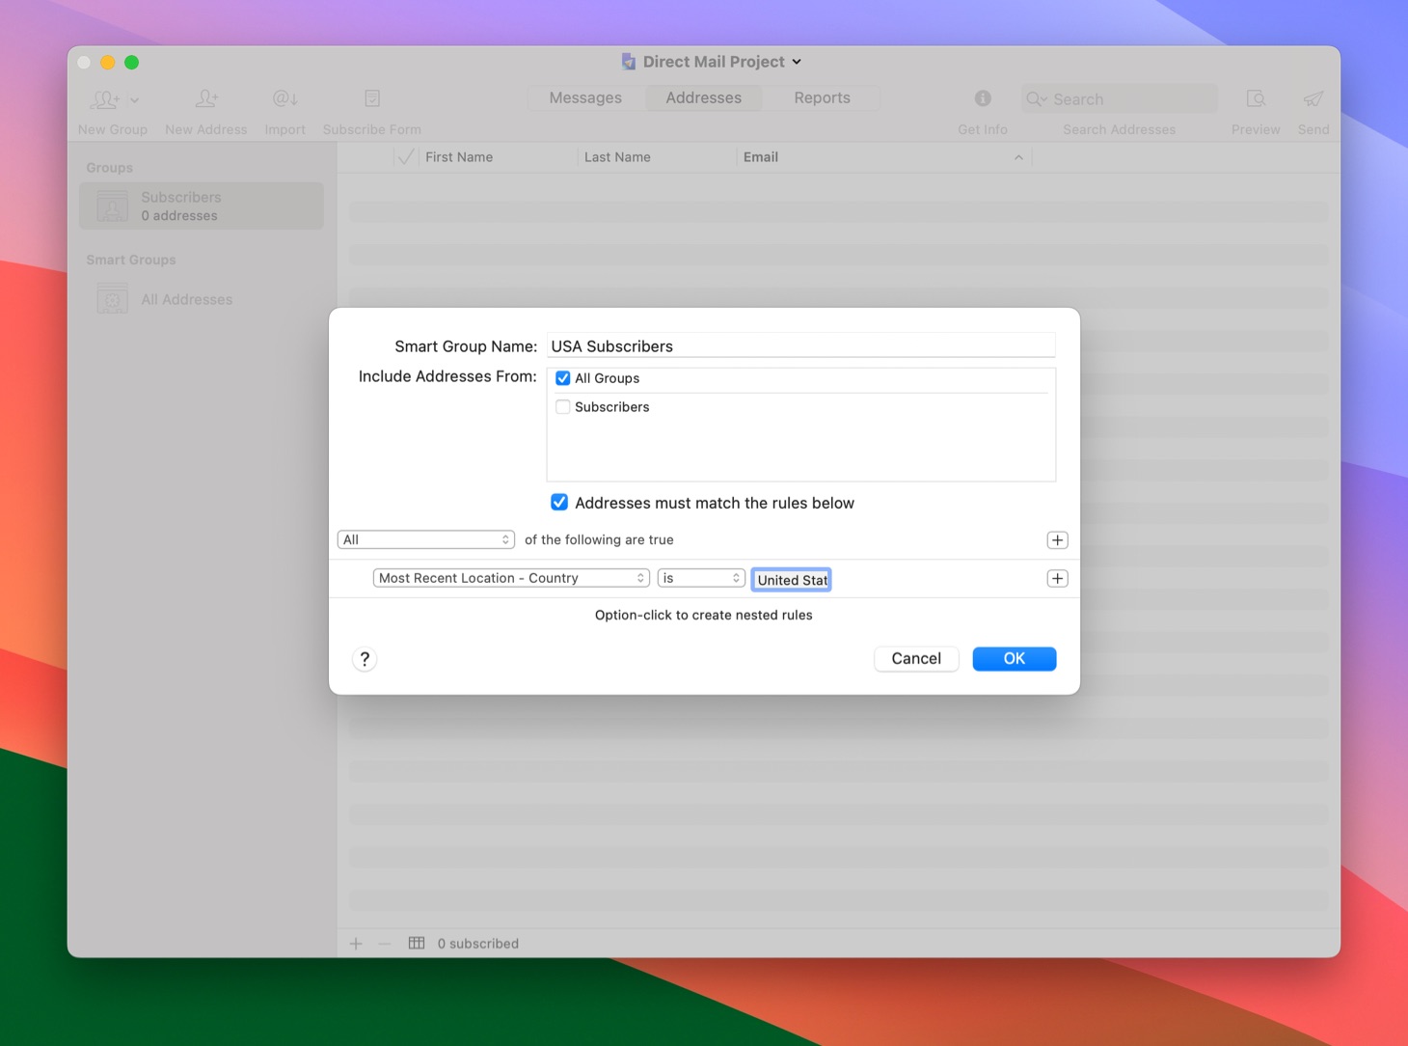Click the Groups sidebar heading

[110, 167]
